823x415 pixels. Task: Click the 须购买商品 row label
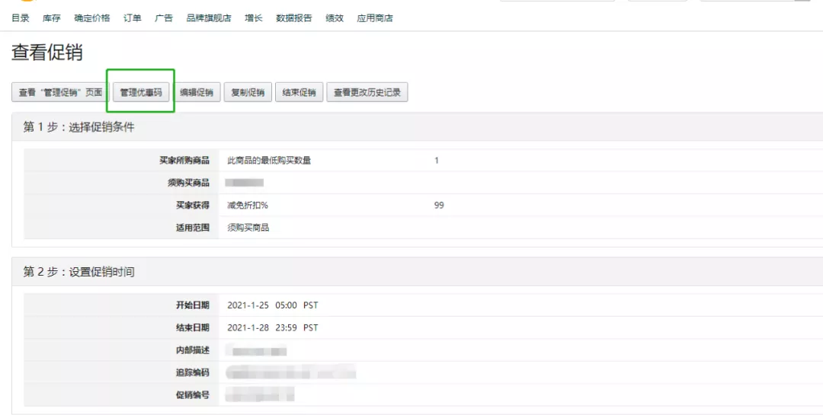click(x=188, y=183)
